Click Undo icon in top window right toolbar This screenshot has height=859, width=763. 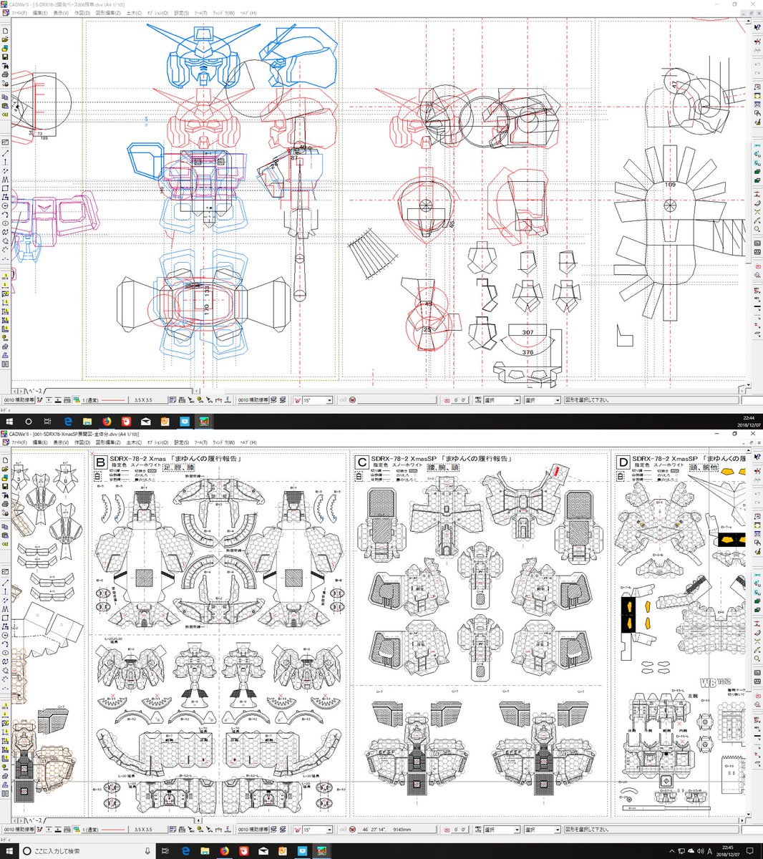click(x=757, y=65)
